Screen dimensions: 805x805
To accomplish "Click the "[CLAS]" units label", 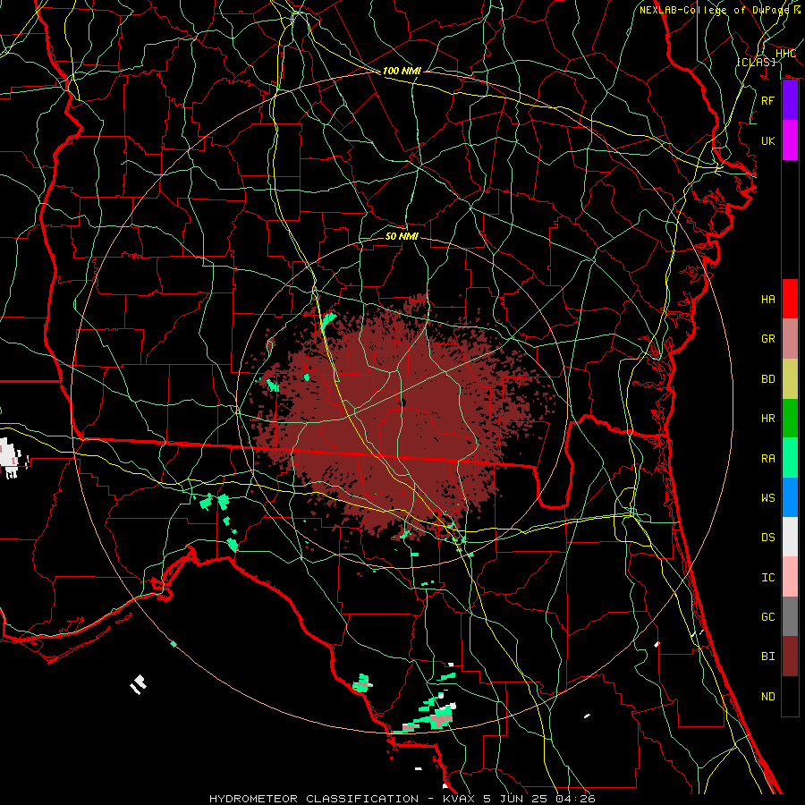I will 756,62.
